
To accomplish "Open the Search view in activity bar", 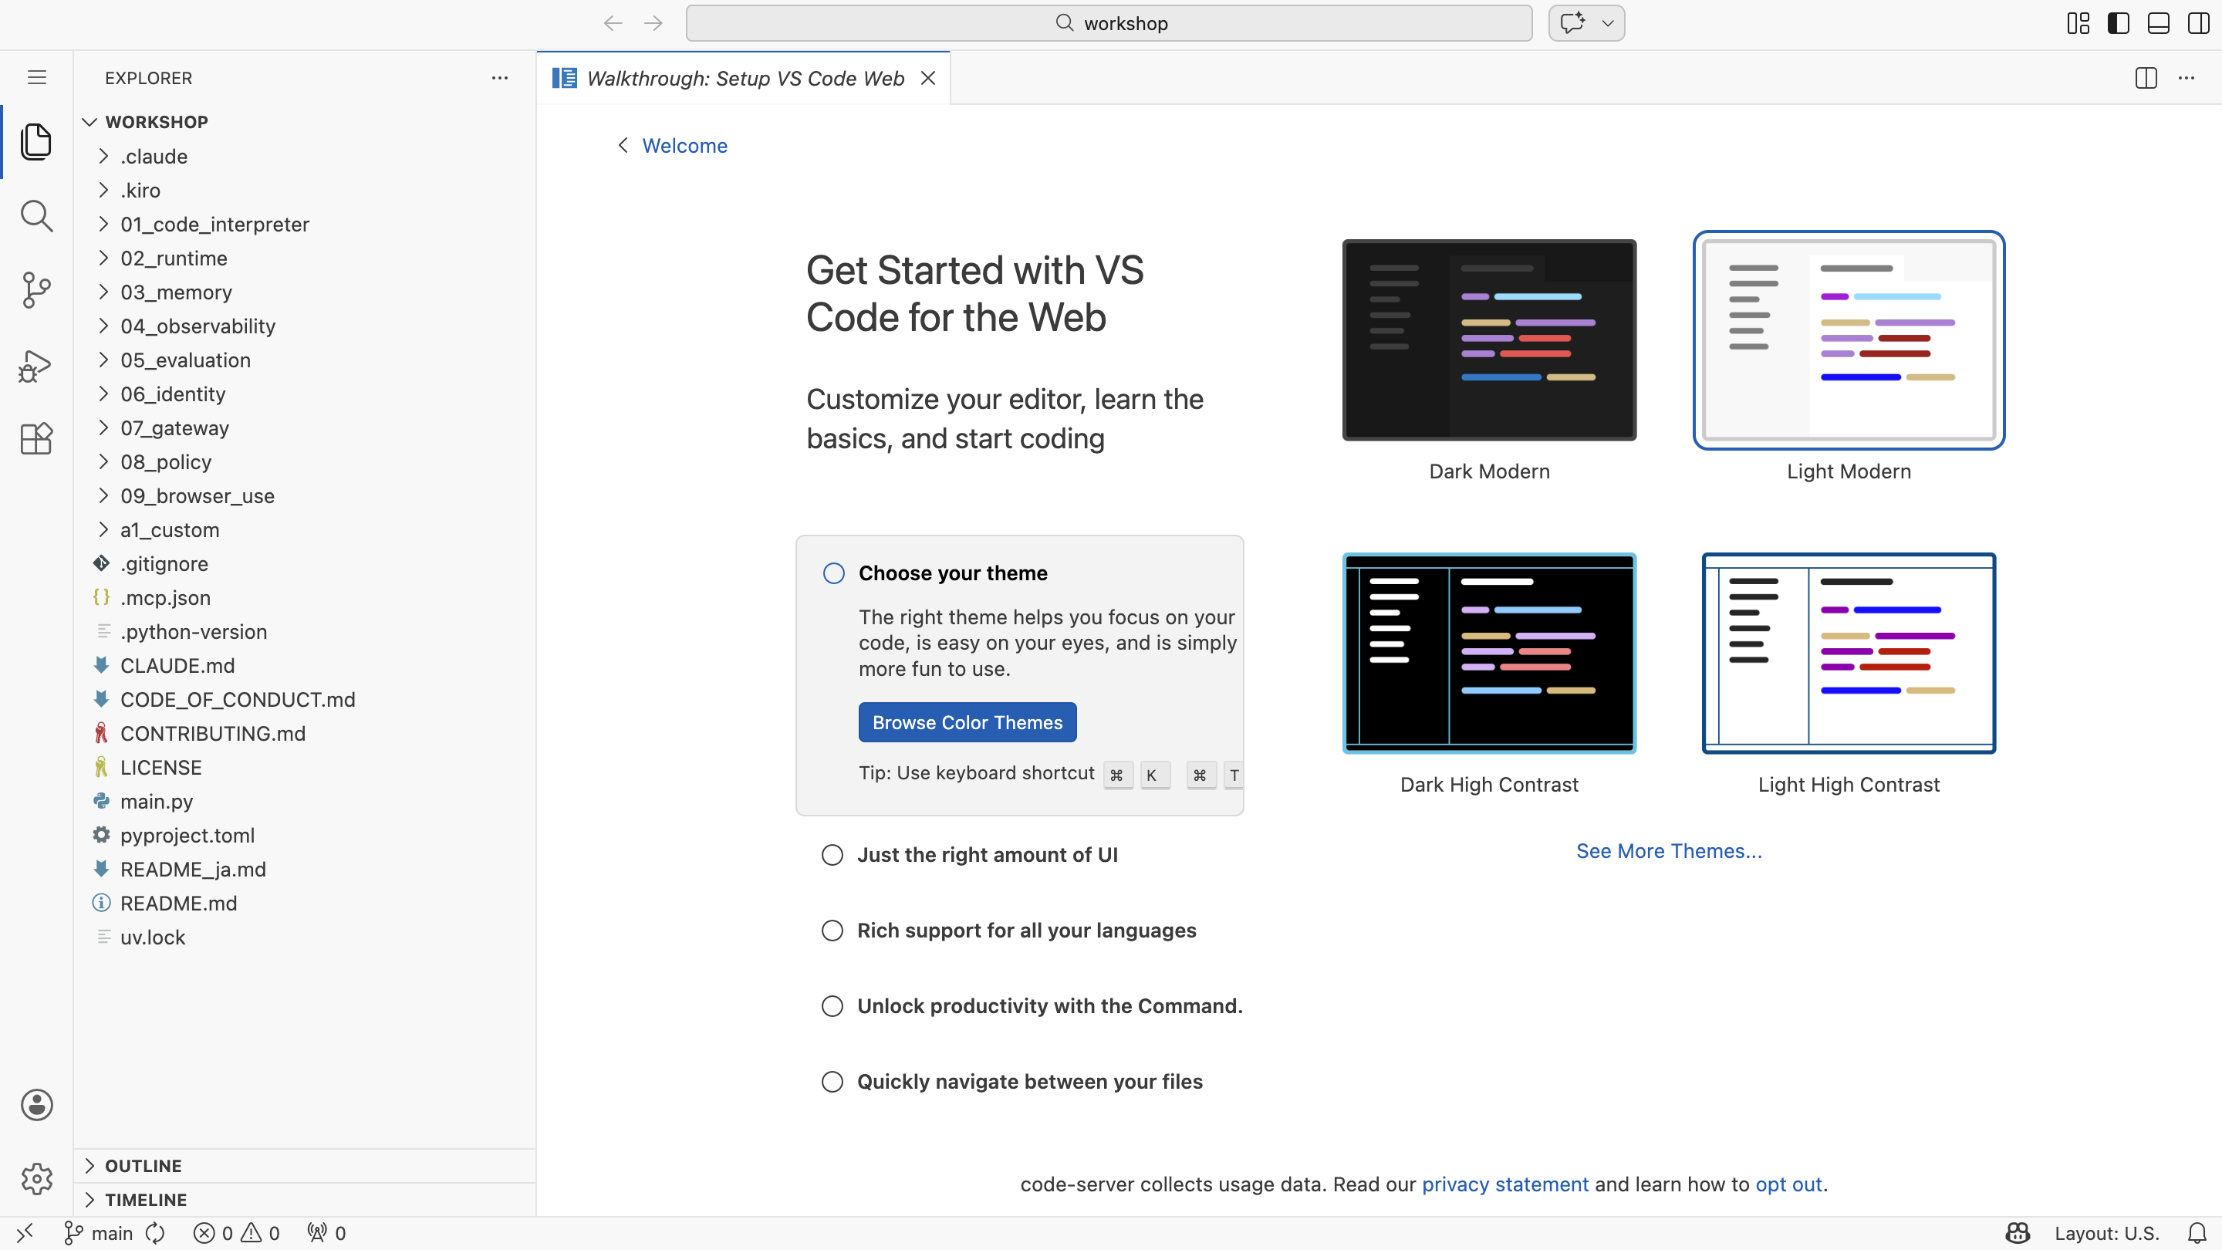I will [36, 216].
